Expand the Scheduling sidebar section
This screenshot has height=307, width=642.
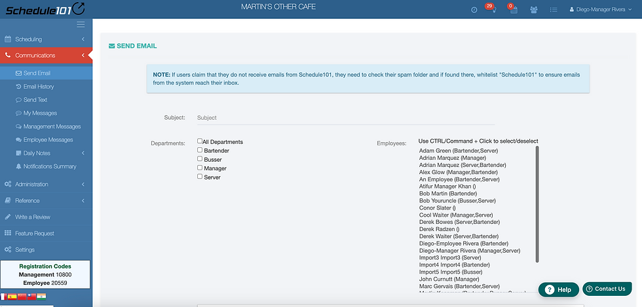[x=46, y=39]
